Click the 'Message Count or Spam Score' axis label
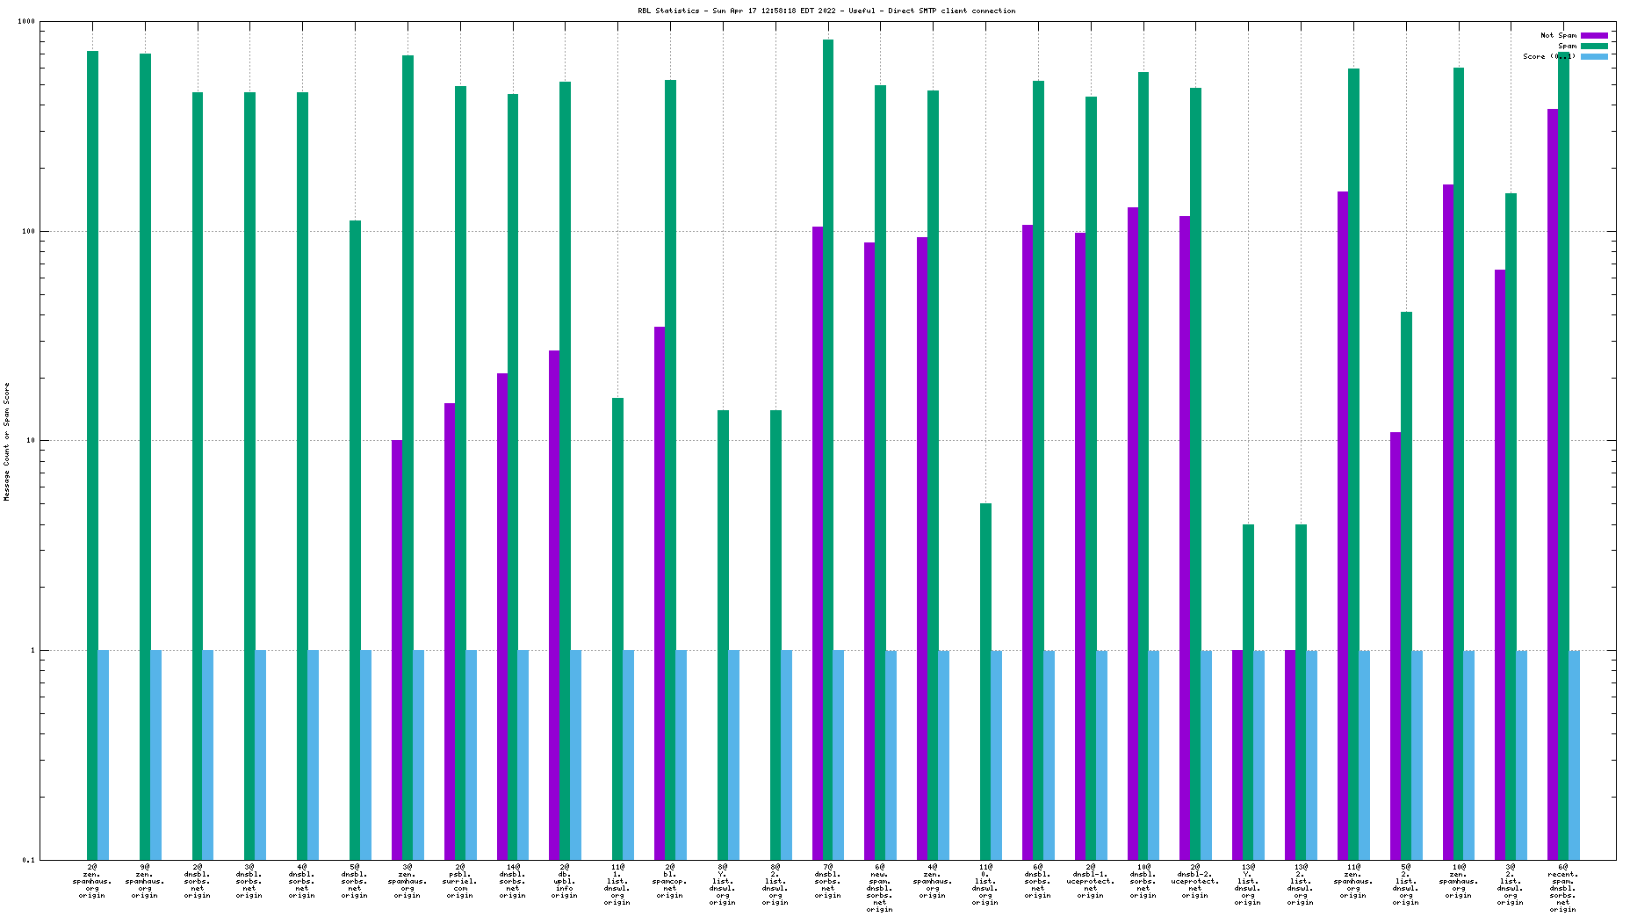Screen dimensions: 1630x917 click(7, 442)
